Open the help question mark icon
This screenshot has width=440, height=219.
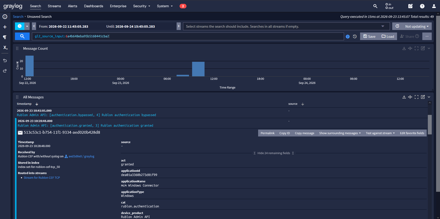pos(422,6)
